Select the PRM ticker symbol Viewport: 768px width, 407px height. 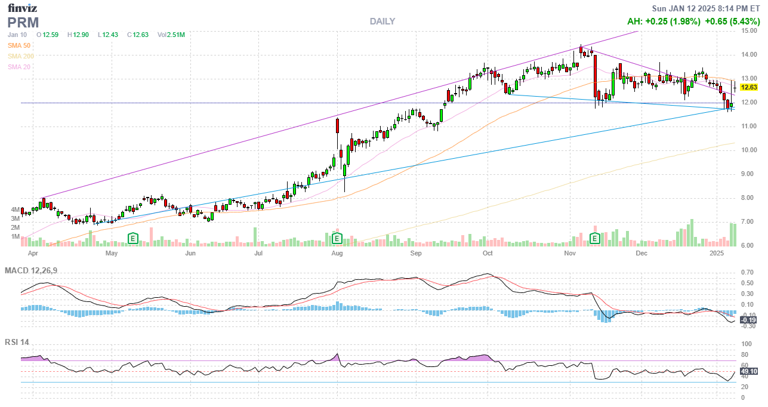click(23, 23)
